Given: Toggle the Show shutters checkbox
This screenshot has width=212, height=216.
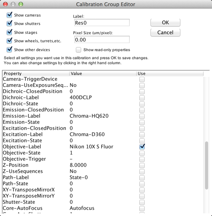Looking at the screenshot, I should (9, 23).
